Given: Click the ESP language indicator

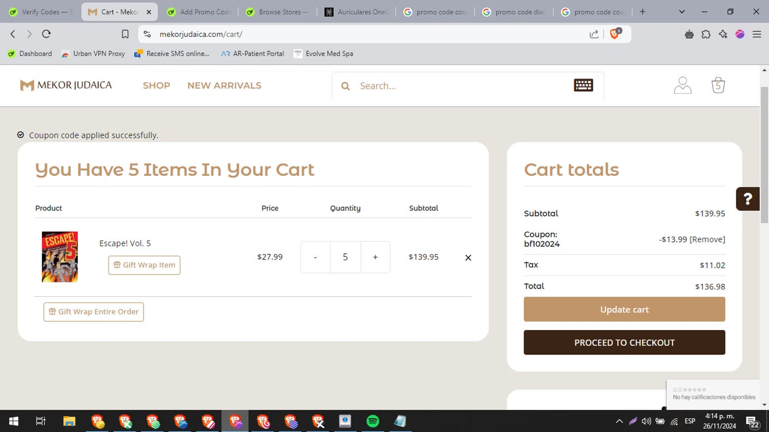Looking at the screenshot, I should click(x=690, y=421).
